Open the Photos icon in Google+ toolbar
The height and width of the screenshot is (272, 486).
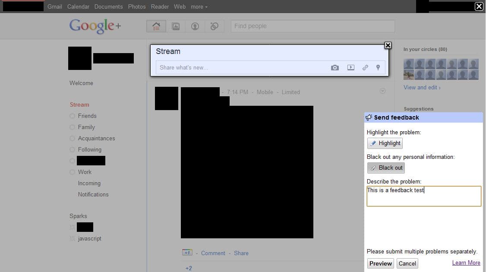click(176, 26)
